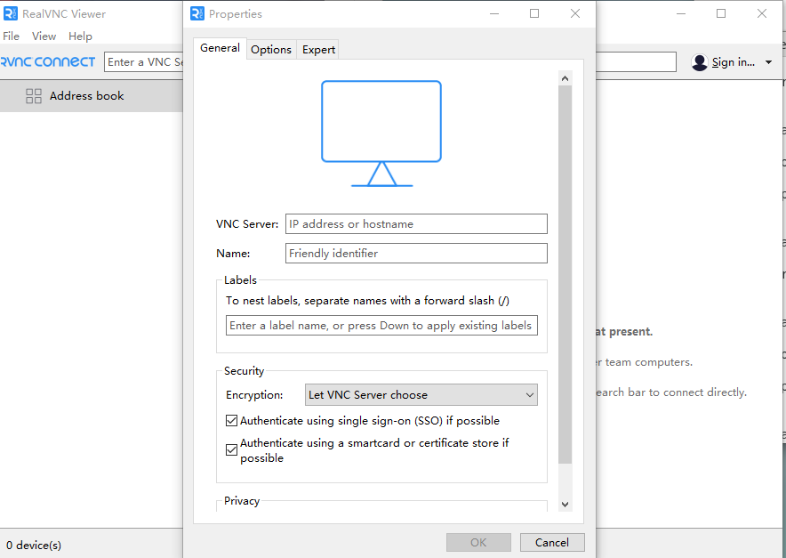Click the scrollbar up arrow in Properties
786x558 pixels.
pyautogui.click(x=565, y=78)
